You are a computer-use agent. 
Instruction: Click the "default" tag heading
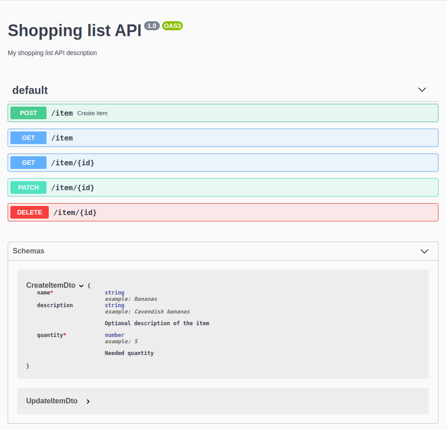pos(30,90)
